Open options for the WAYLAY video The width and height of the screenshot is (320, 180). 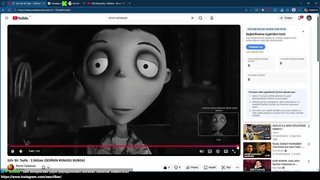(309, 126)
